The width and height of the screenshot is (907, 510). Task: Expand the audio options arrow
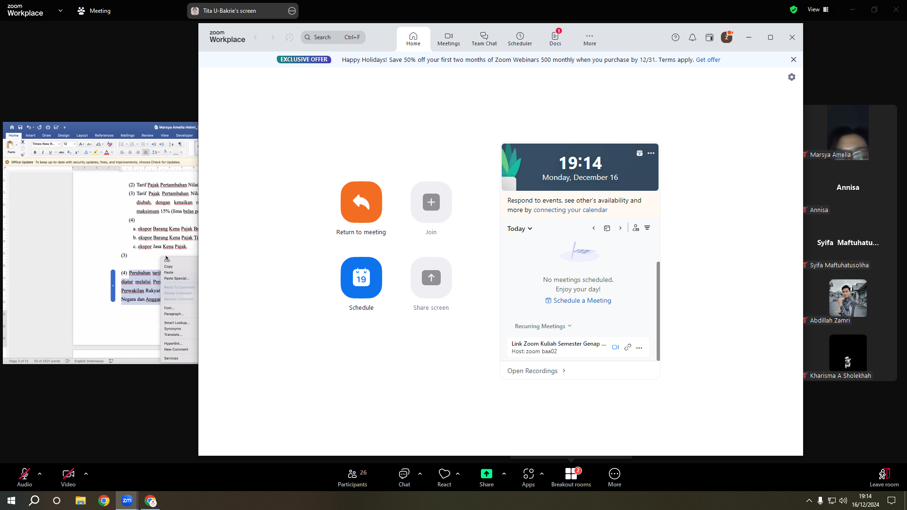pos(40,474)
